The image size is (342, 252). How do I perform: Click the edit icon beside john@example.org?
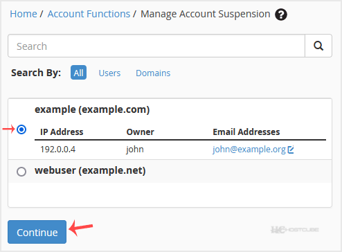[x=291, y=150]
